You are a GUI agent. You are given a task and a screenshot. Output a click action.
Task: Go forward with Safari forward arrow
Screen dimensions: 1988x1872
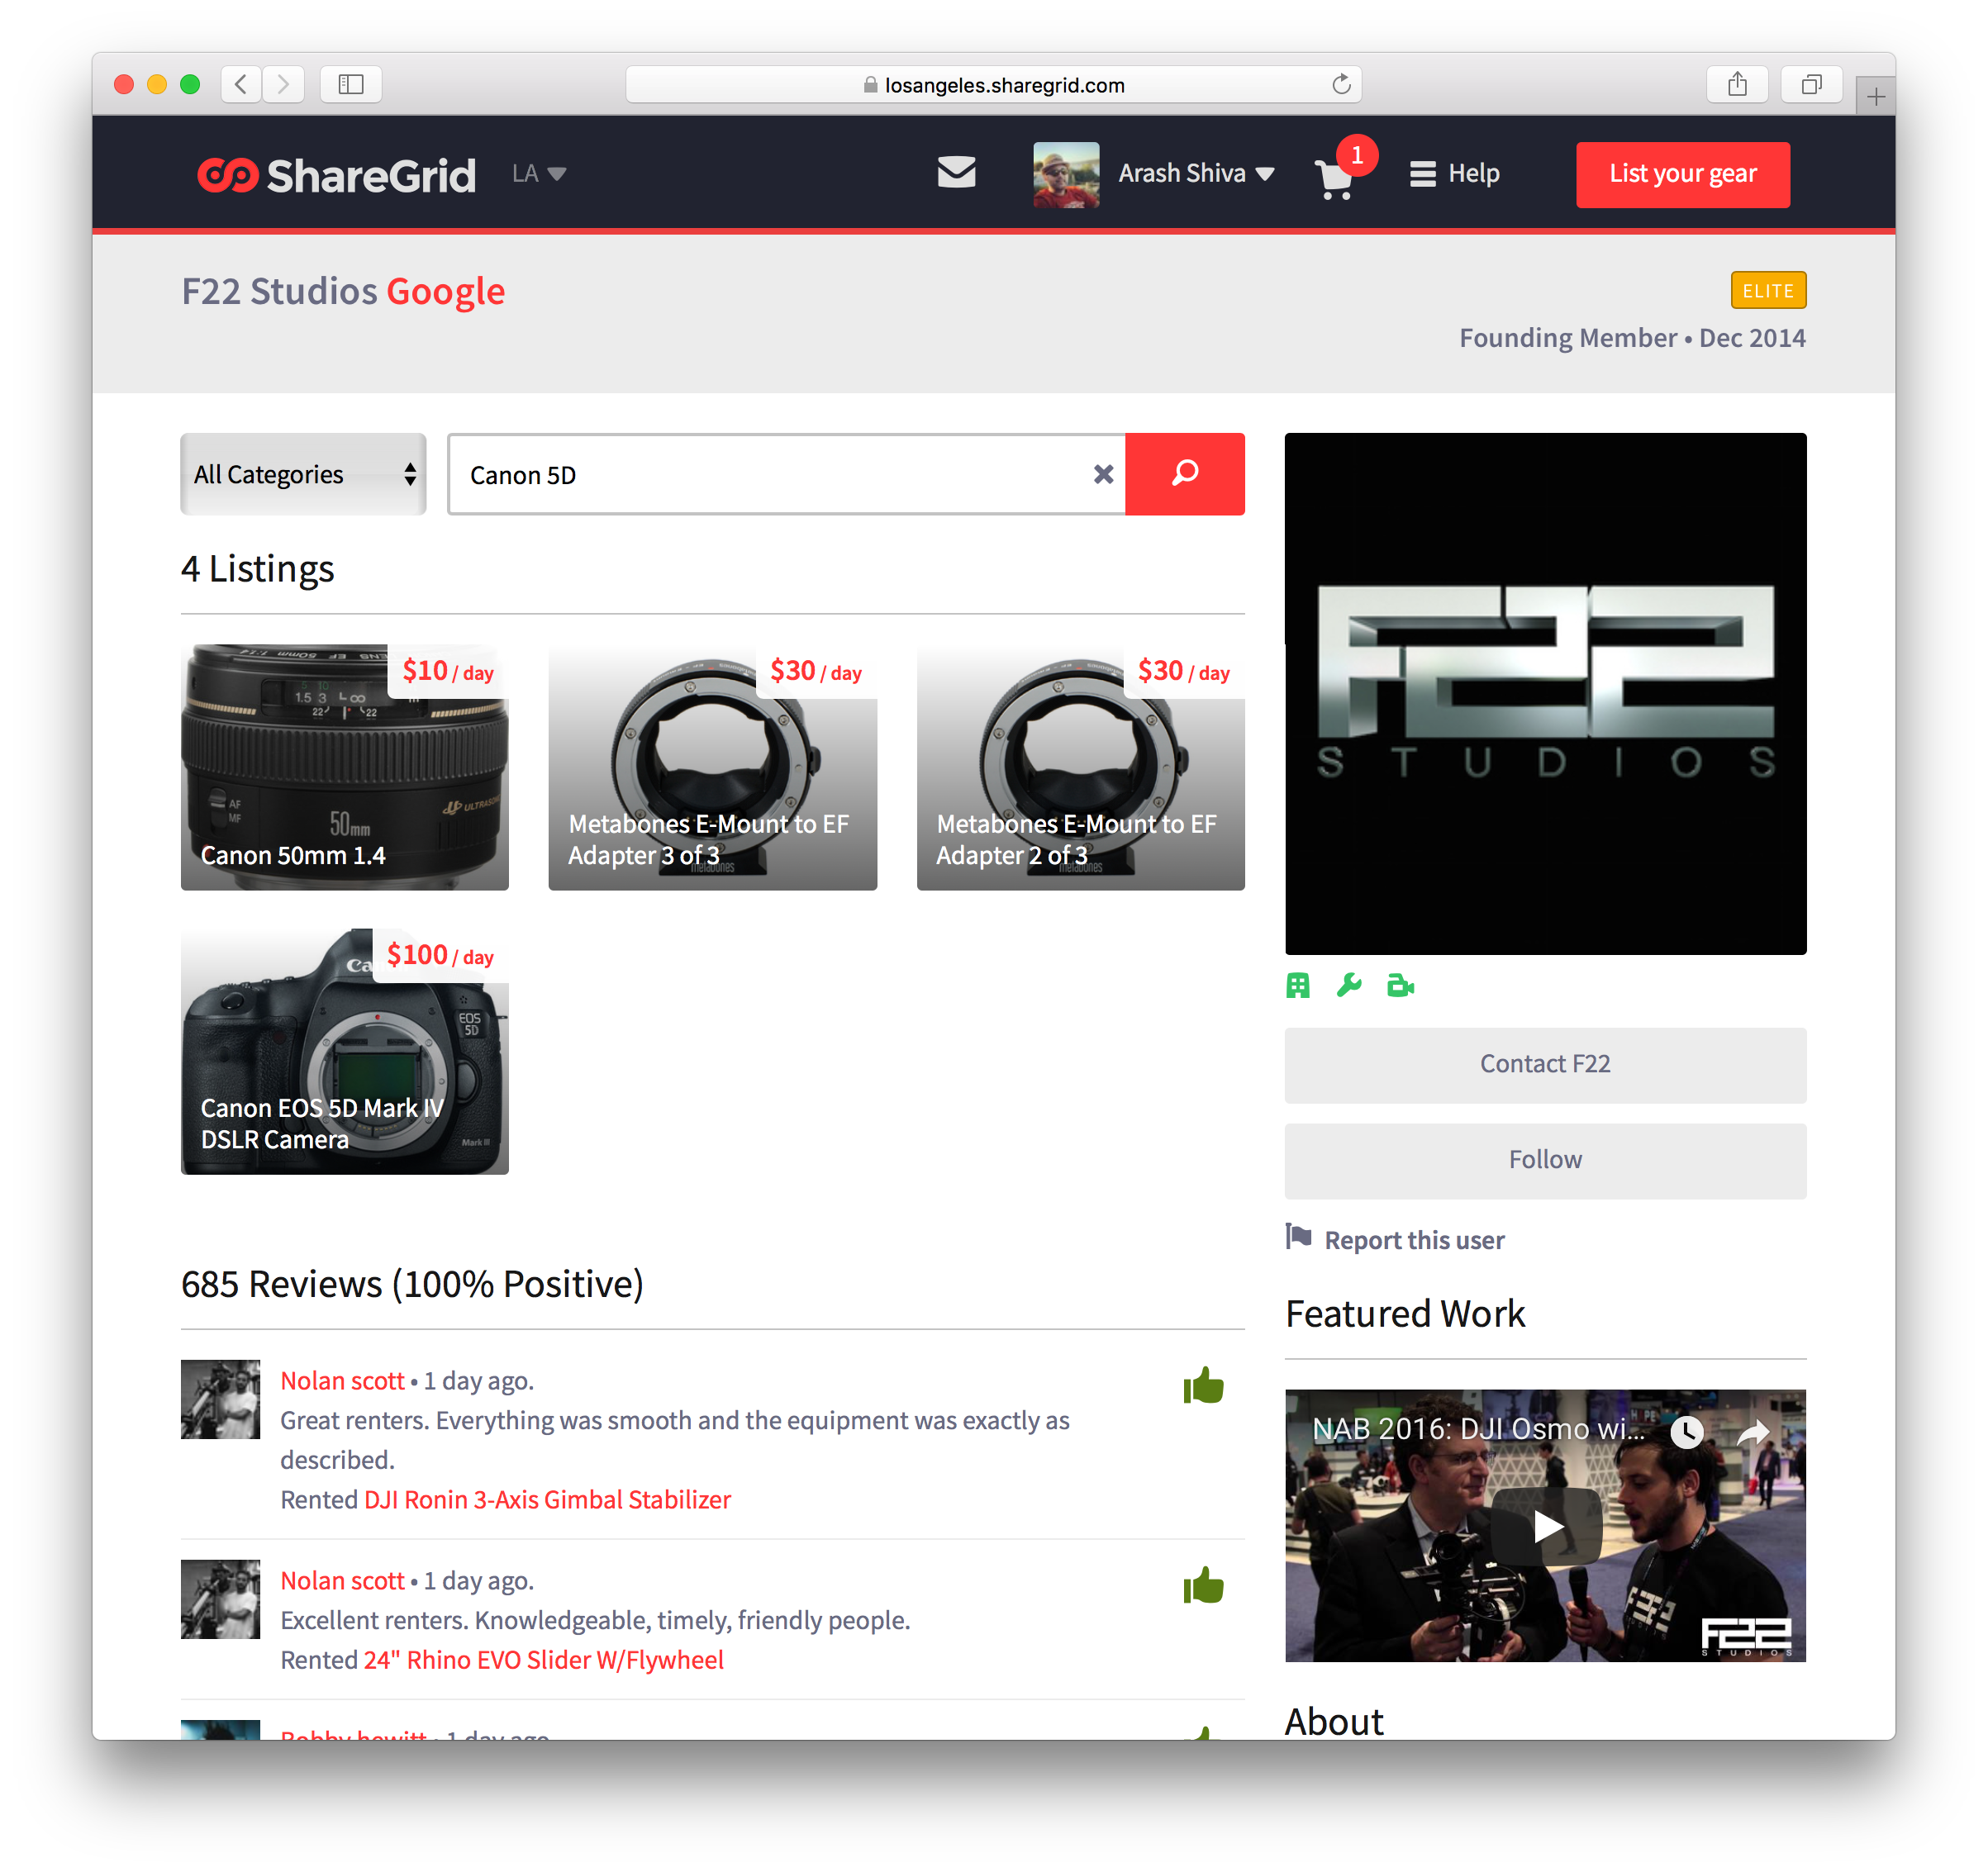[283, 84]
